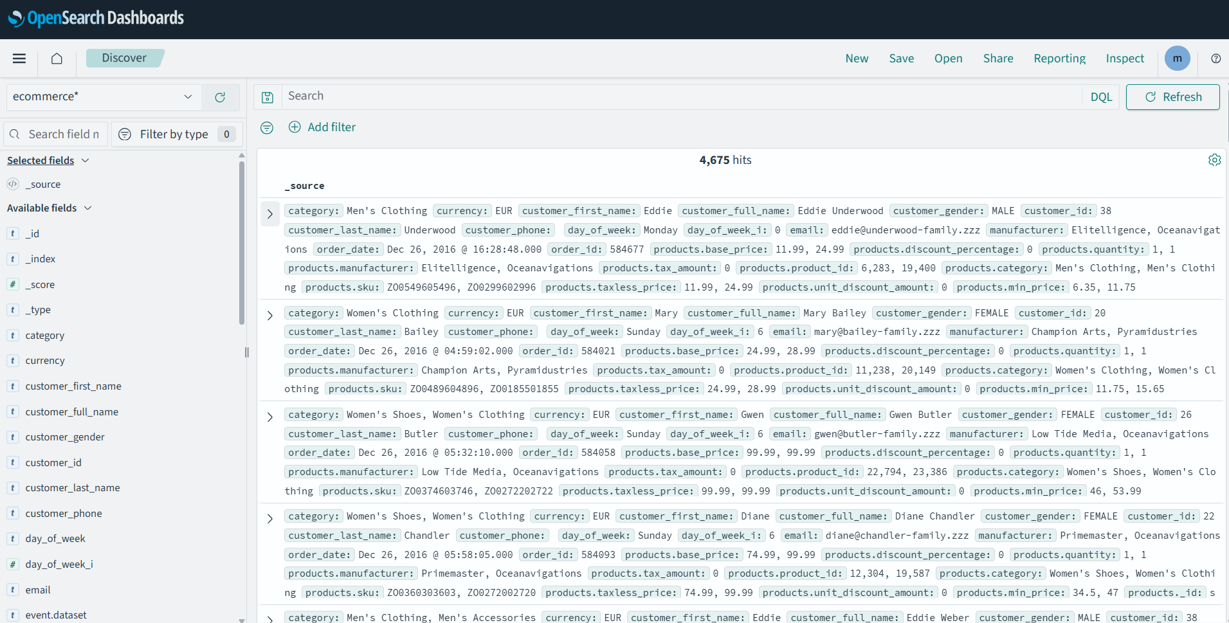
Task: Toggle the DQL query language switch
Action: click(x=1101, y=97)
